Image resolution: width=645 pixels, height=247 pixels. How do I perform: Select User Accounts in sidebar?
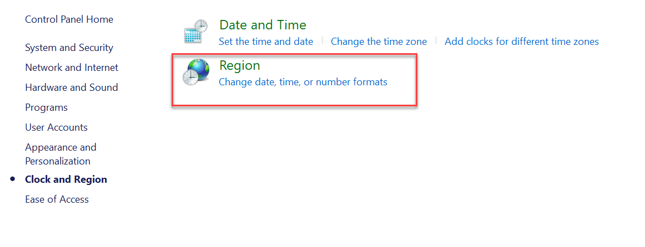coord(57,127)
